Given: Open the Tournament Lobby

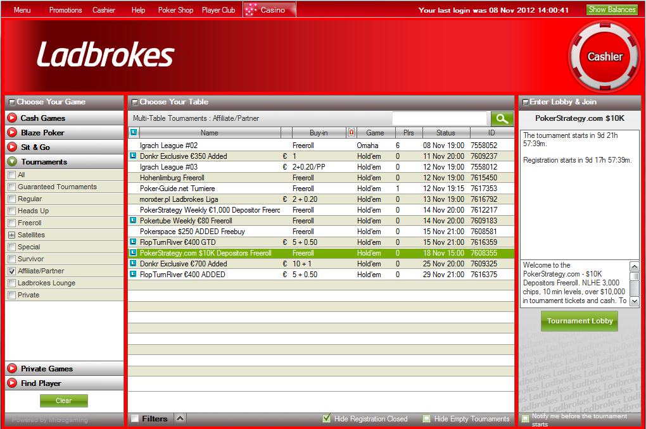Looking at the screenshot, I should (579, 321).
